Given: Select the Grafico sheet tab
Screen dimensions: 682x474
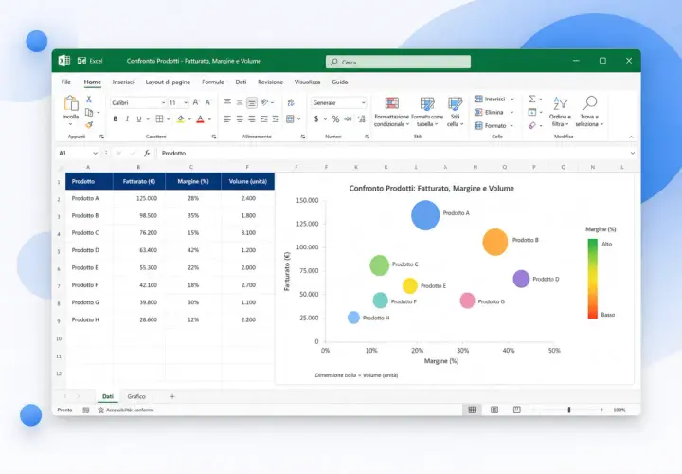Looking at the screenshot, I should point(136,396).
